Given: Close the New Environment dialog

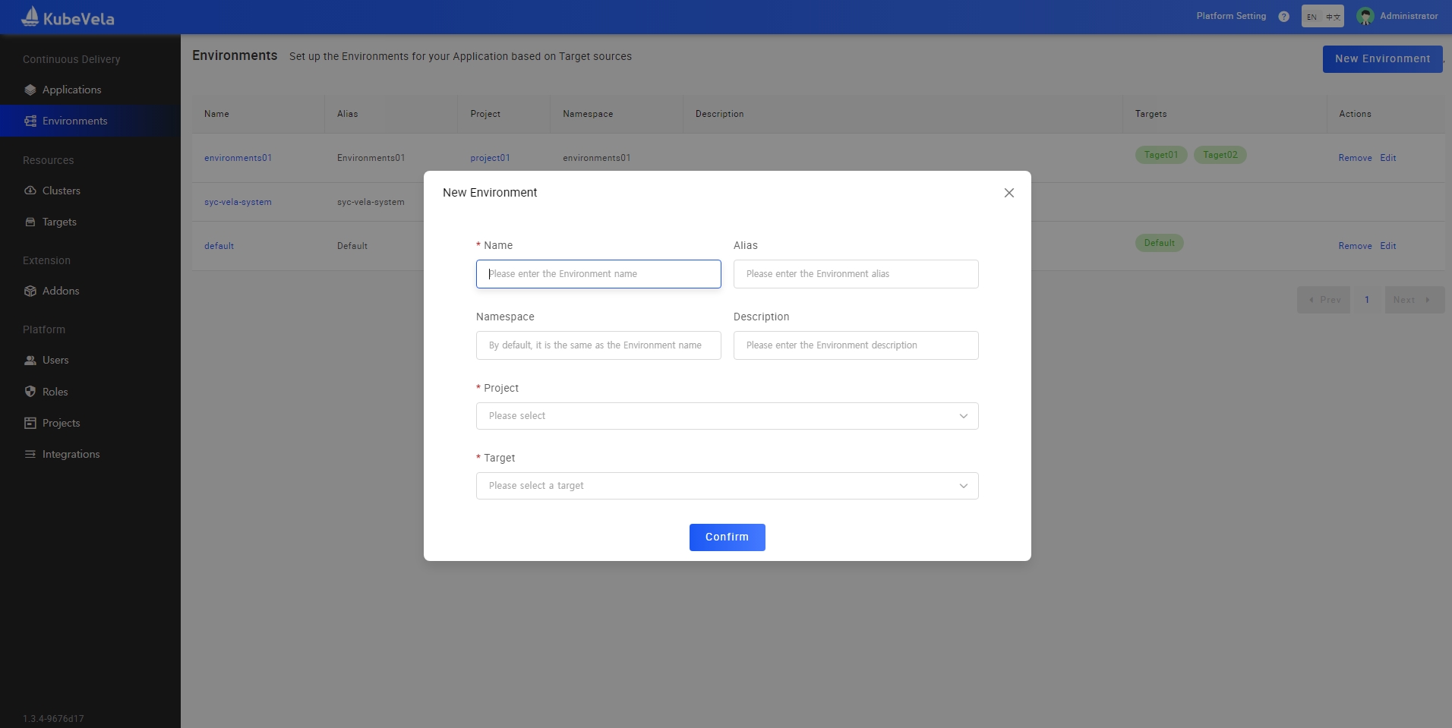Looking at the screenshot, I should (x=1009, y=193).
